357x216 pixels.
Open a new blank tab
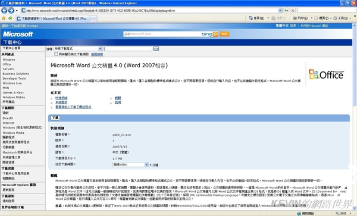click(x=93, y=18)
